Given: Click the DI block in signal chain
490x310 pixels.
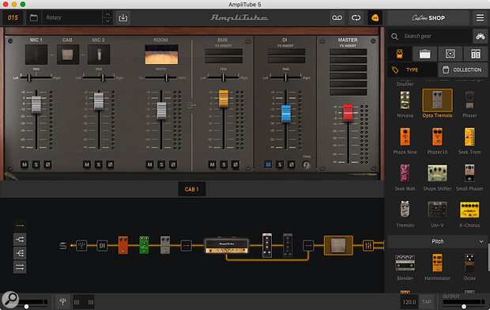Looking at the screenshot, I should pos(102,246).
